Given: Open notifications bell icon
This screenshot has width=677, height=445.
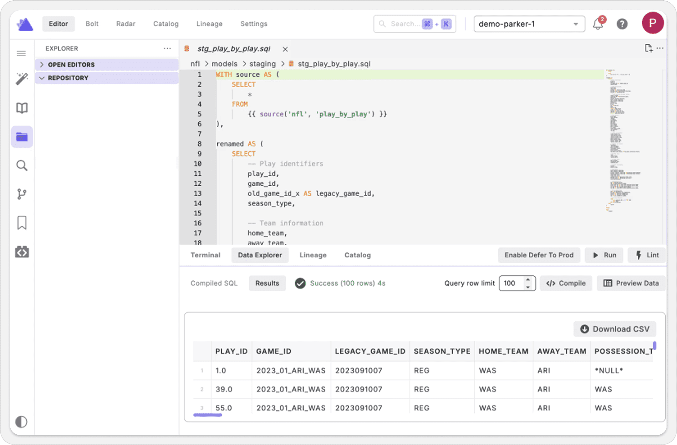Looking at the screenshot, I should click(598, 23).
